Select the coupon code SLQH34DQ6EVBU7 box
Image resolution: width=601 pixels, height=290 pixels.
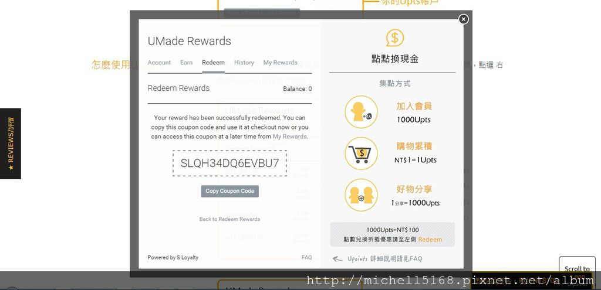(x=229, y=163)
